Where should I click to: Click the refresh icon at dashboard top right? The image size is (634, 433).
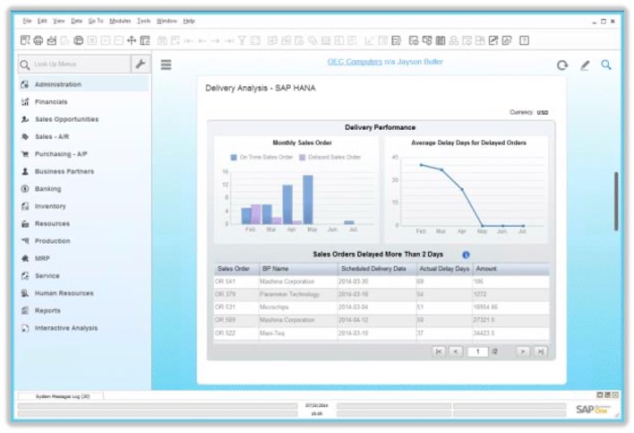[562, 65]
